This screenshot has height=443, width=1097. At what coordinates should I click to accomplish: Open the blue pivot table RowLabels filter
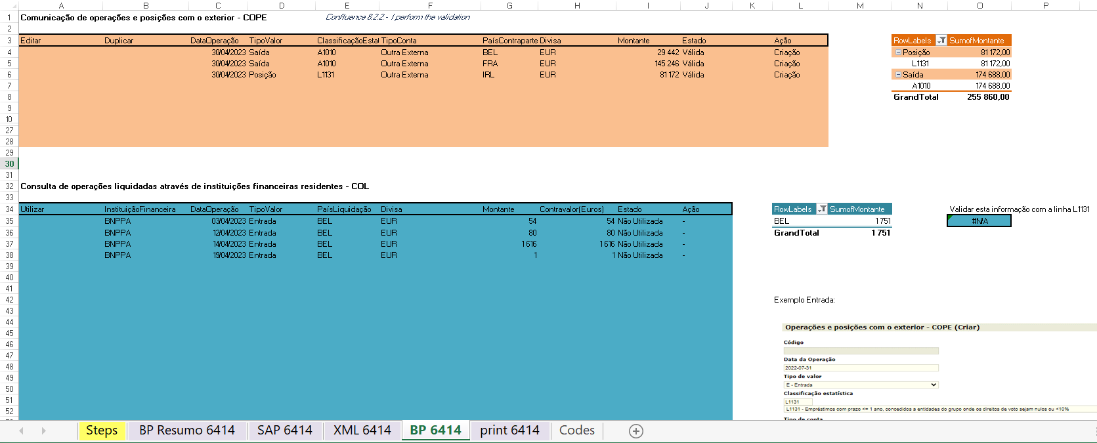(822, 209)
